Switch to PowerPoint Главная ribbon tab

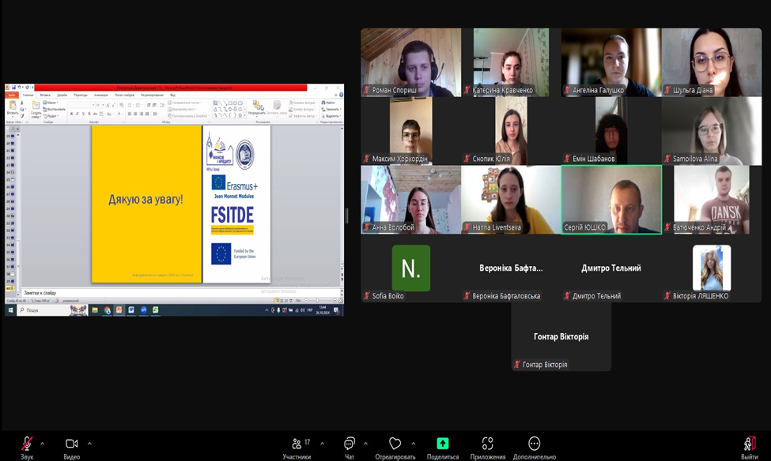point(28,95)
